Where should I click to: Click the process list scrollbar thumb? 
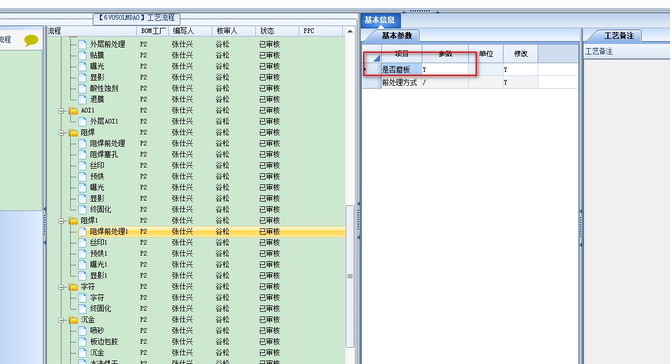click(350, 276)
